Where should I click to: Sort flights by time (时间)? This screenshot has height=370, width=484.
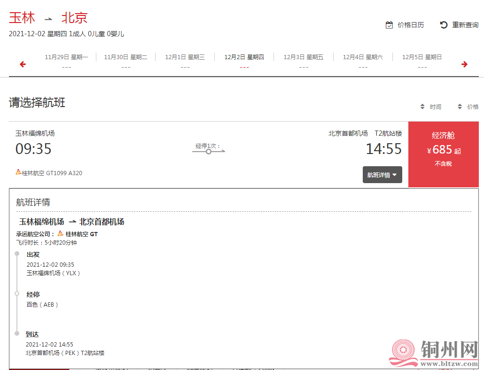430,107
